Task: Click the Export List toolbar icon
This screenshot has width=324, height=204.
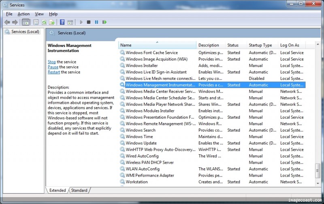Action: (52, 22)
